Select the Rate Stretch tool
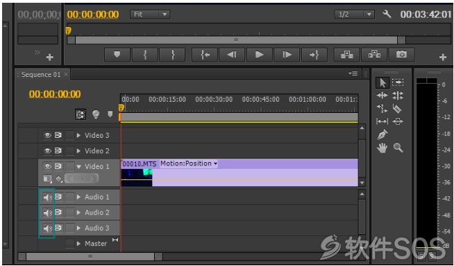Screen dimensions: 454x266 (x=382, y=108)
